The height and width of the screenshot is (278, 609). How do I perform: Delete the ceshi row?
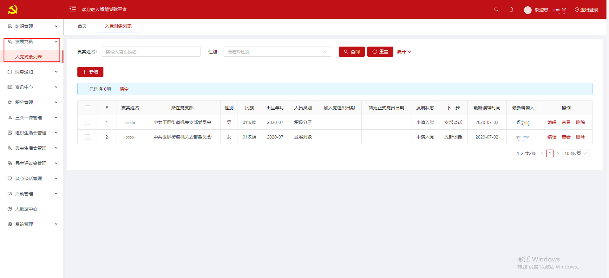tap(580, 122)
